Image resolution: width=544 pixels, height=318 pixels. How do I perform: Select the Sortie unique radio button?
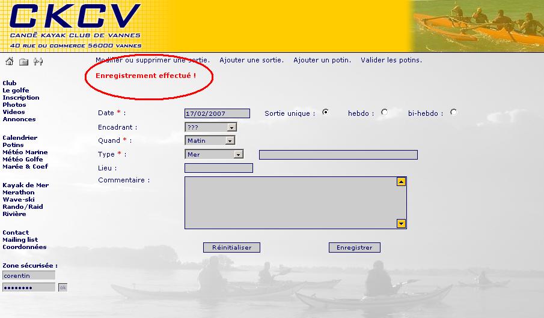coord(326,112)
